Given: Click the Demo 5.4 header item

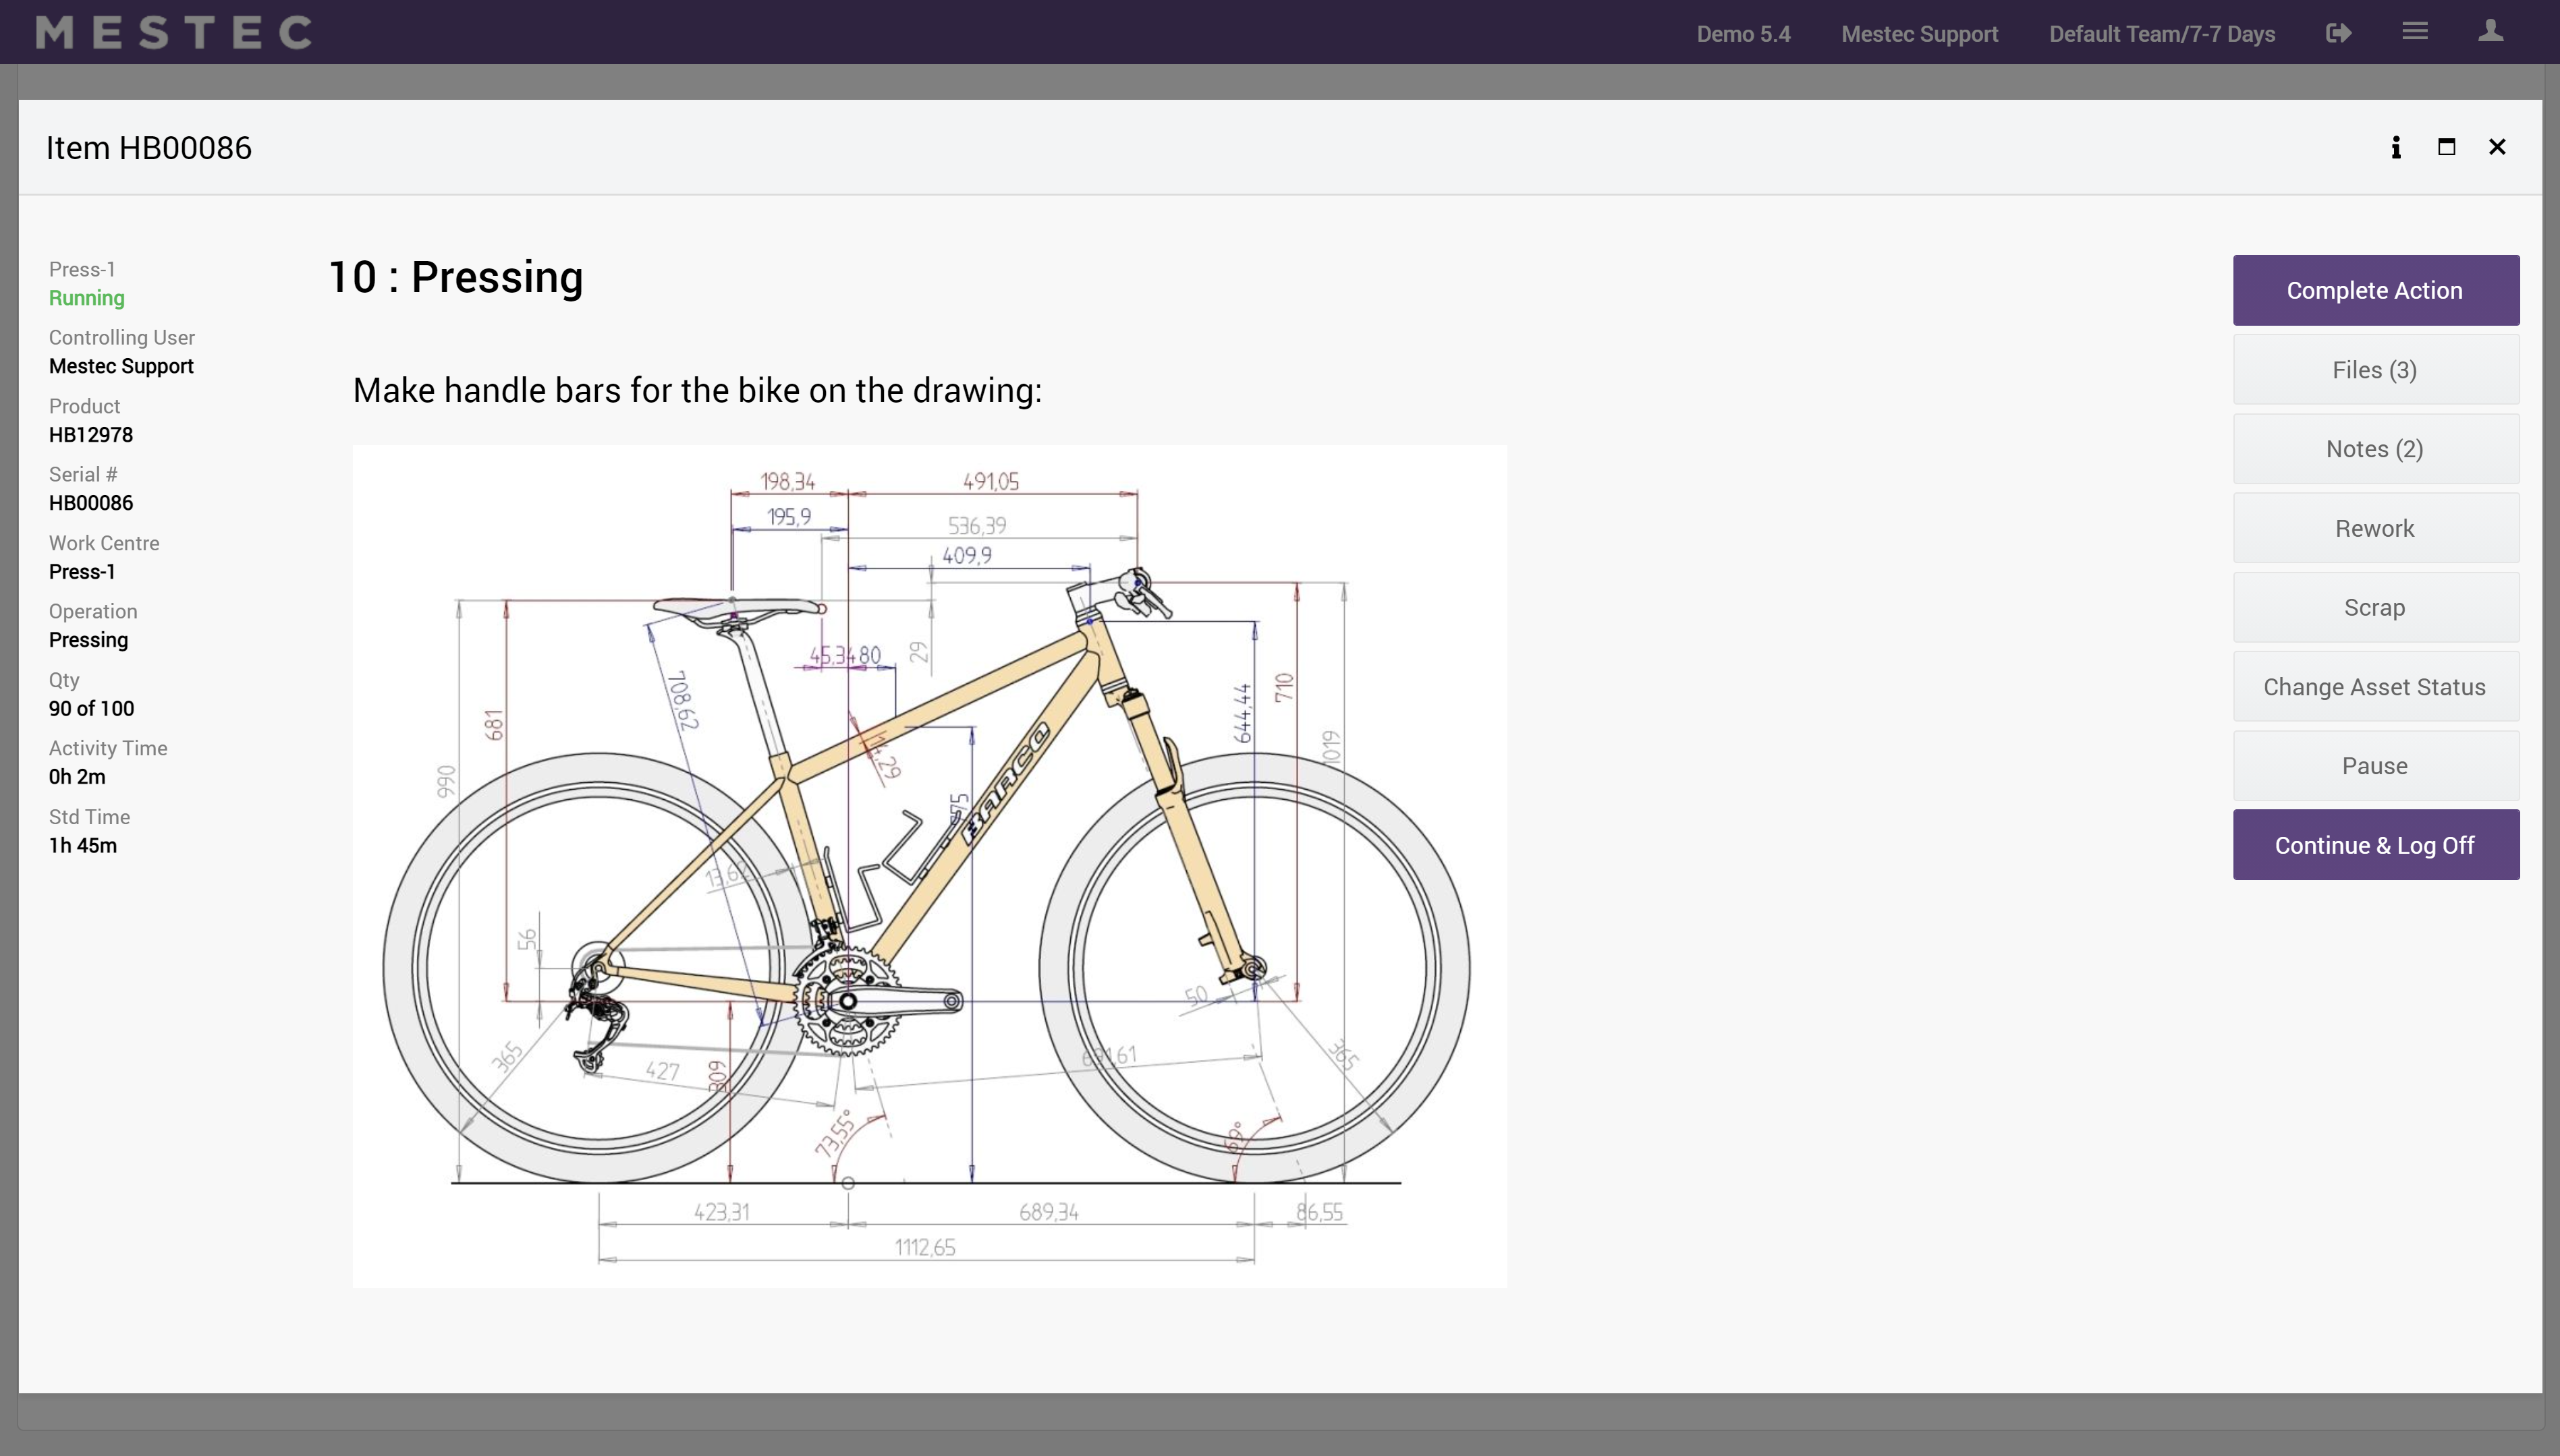Looking at the screenshot, I should tap(1743, 34).
